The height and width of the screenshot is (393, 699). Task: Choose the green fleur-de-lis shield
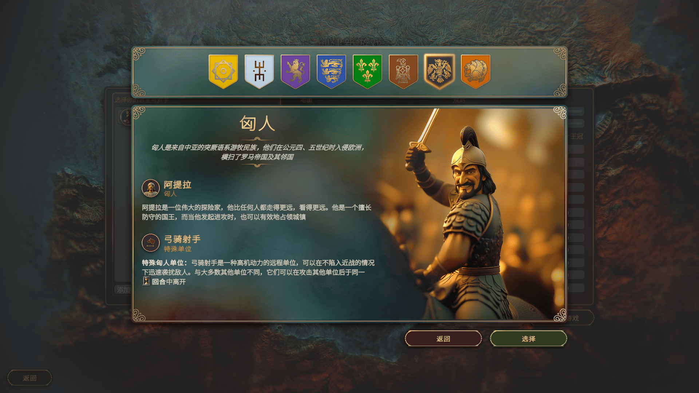(367, 71)
